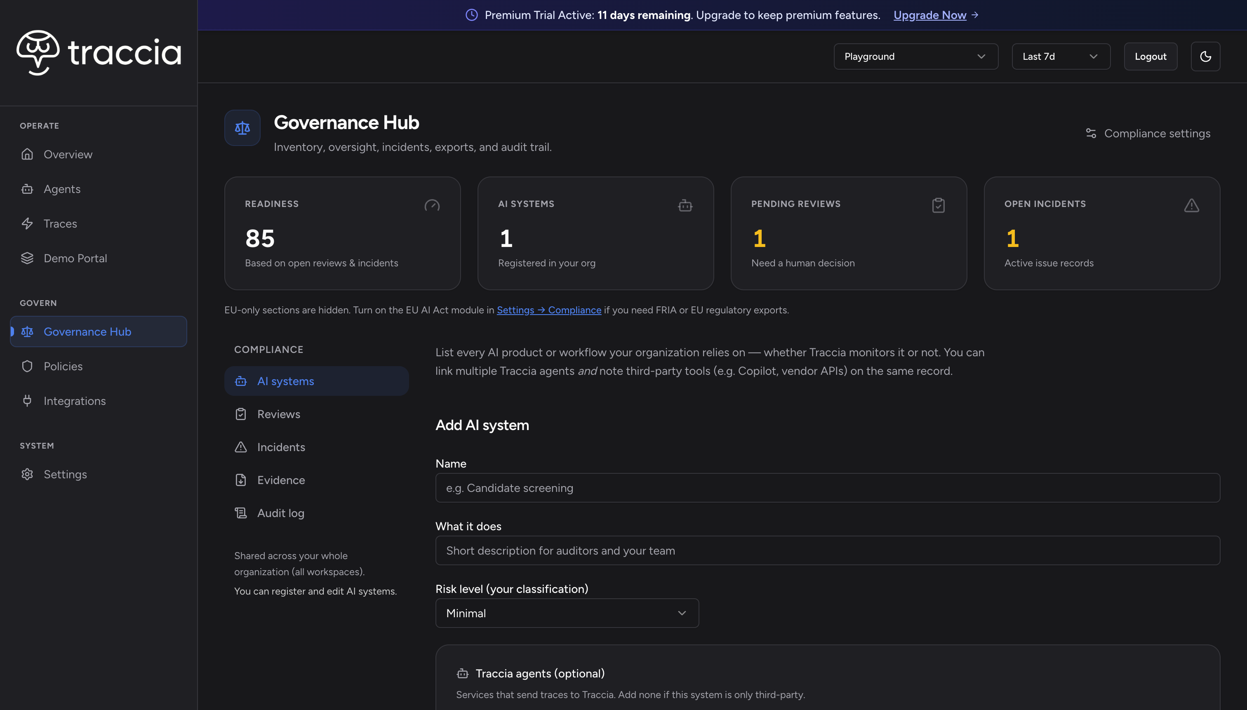The width and height of the screenshot is (1247, 710).
Task: Click the Traccia agents section robot icon
Action: [x=462, y=673]
